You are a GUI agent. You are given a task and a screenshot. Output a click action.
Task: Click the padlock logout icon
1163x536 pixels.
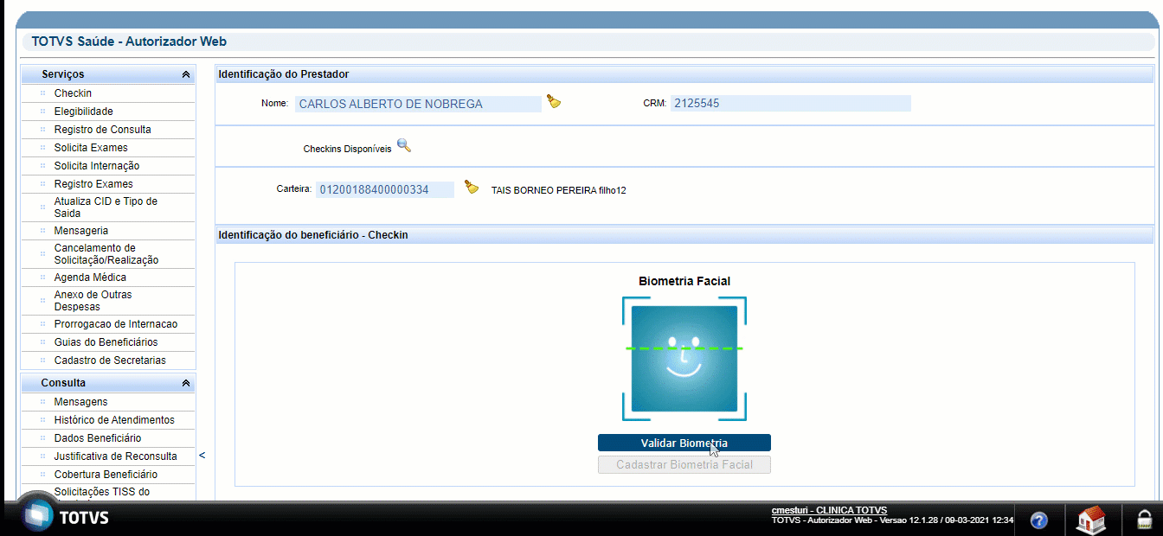pyautogui.click(x=1143, y=520)
